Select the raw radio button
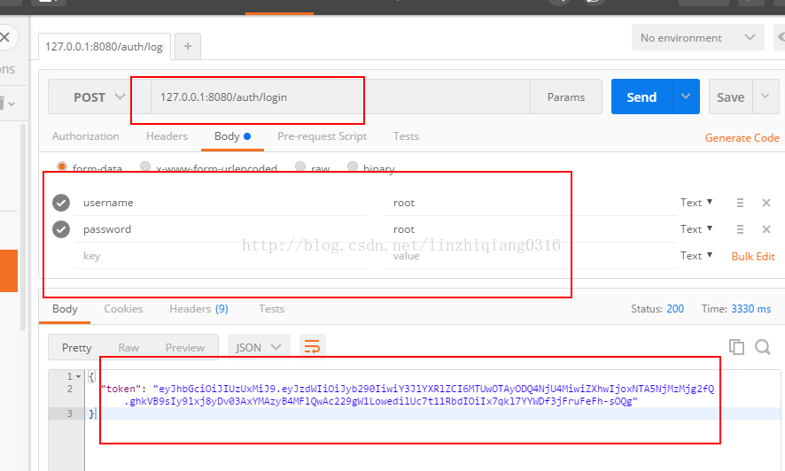The image size is (785, 471). [300, 166]
